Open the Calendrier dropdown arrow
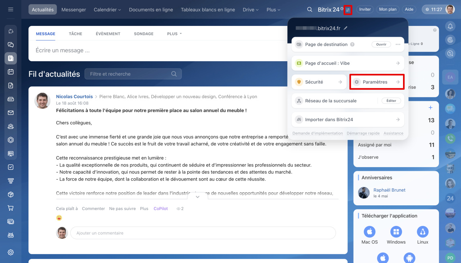The width and height of the screenshot is (461, 263). pos(119,10)
